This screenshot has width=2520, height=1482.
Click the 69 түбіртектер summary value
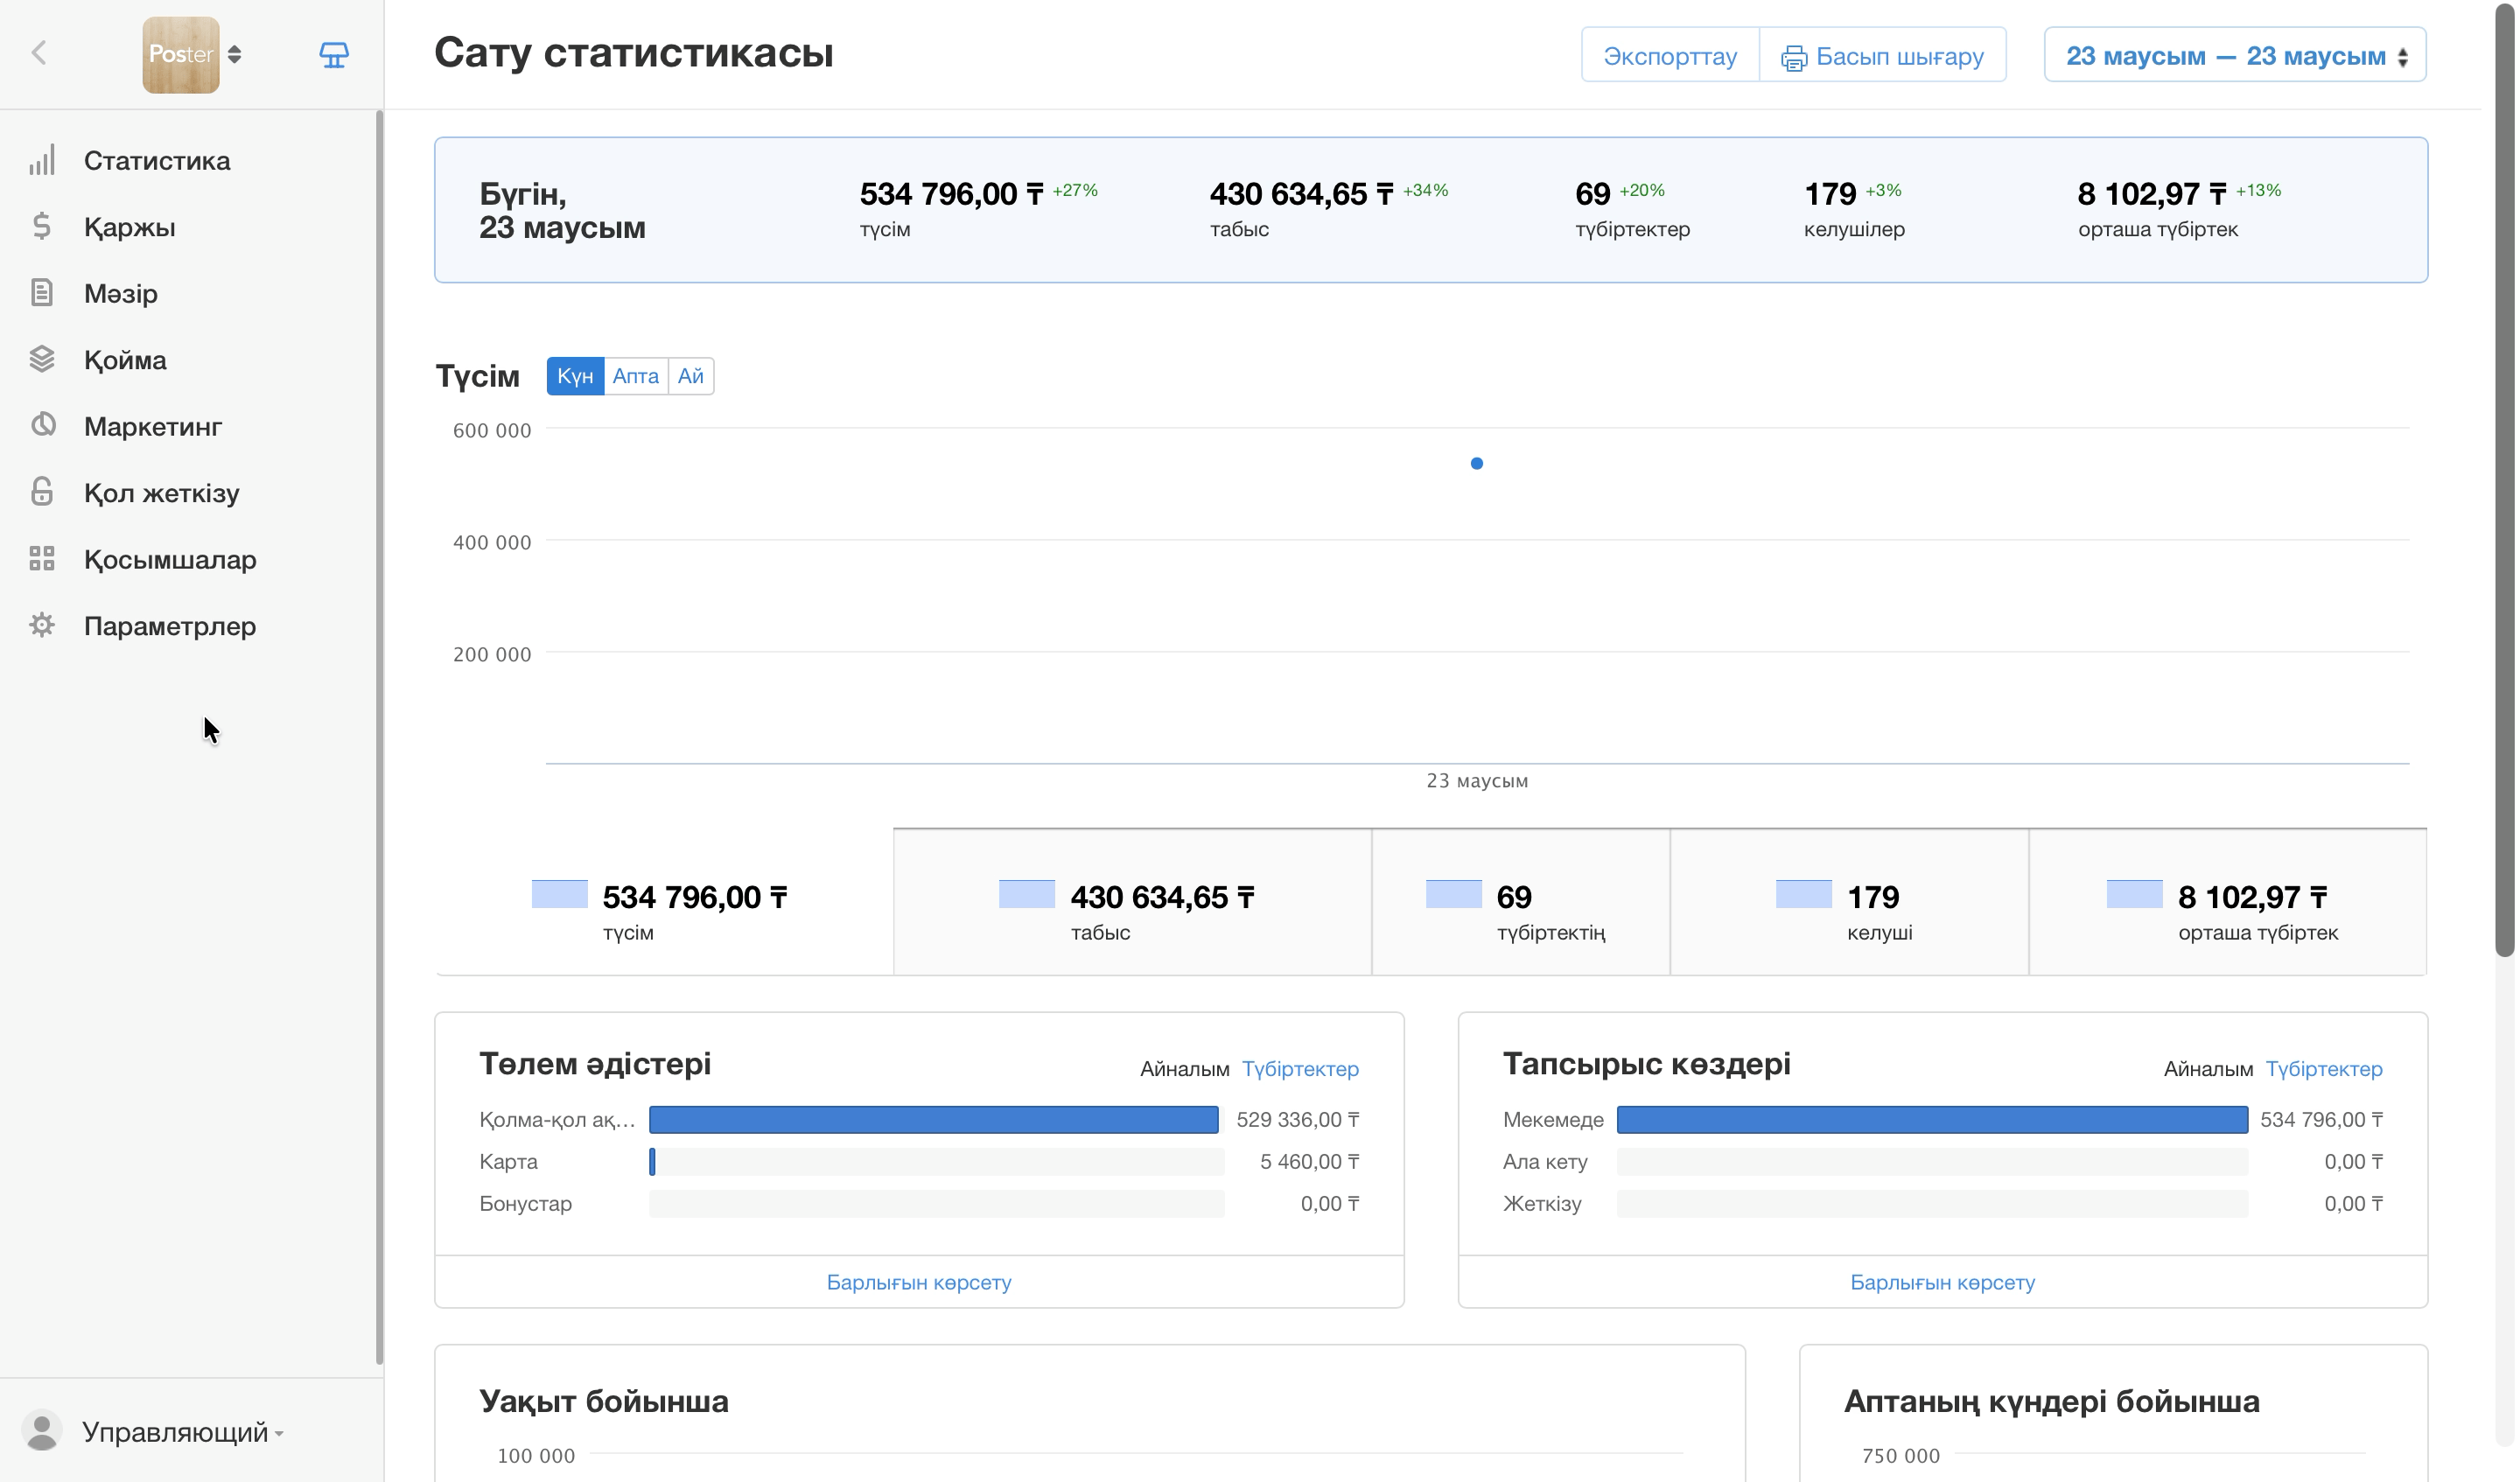click(1594, 194)
